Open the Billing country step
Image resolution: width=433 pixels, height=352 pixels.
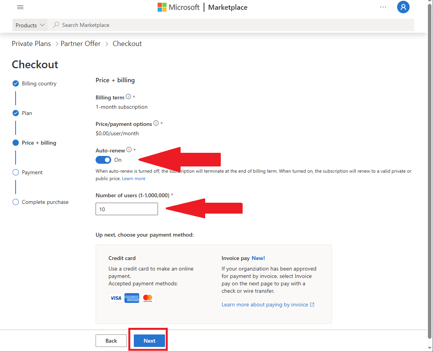(x=39, y=83)
